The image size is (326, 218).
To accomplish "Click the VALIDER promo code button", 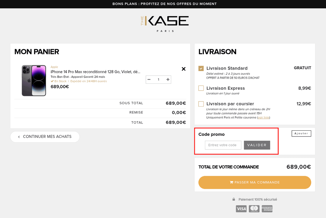I will [257, 145].
